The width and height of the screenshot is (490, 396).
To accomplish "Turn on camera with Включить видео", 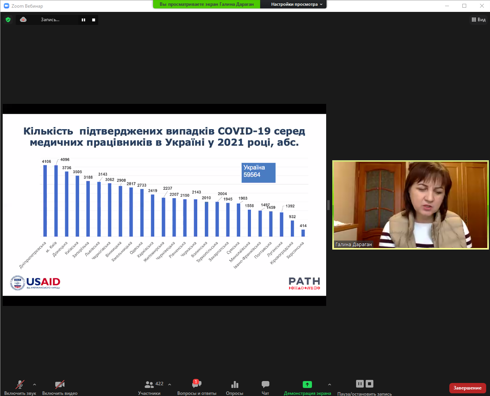I will click(x=59, y=384).
